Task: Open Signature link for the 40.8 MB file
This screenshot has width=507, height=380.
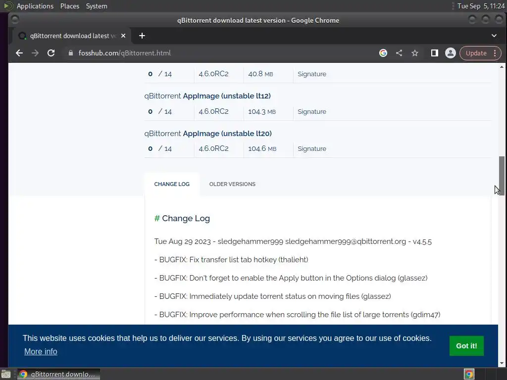Action: pos(312,74)
